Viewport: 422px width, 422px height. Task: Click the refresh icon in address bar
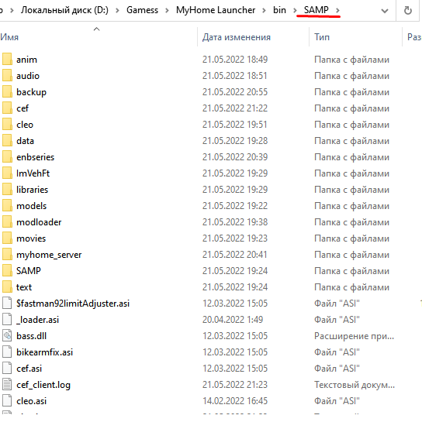408,11
